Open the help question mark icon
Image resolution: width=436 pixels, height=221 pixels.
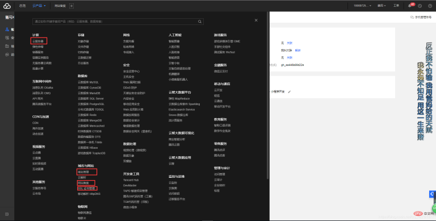pyautogui.click(x=430, y=6)
